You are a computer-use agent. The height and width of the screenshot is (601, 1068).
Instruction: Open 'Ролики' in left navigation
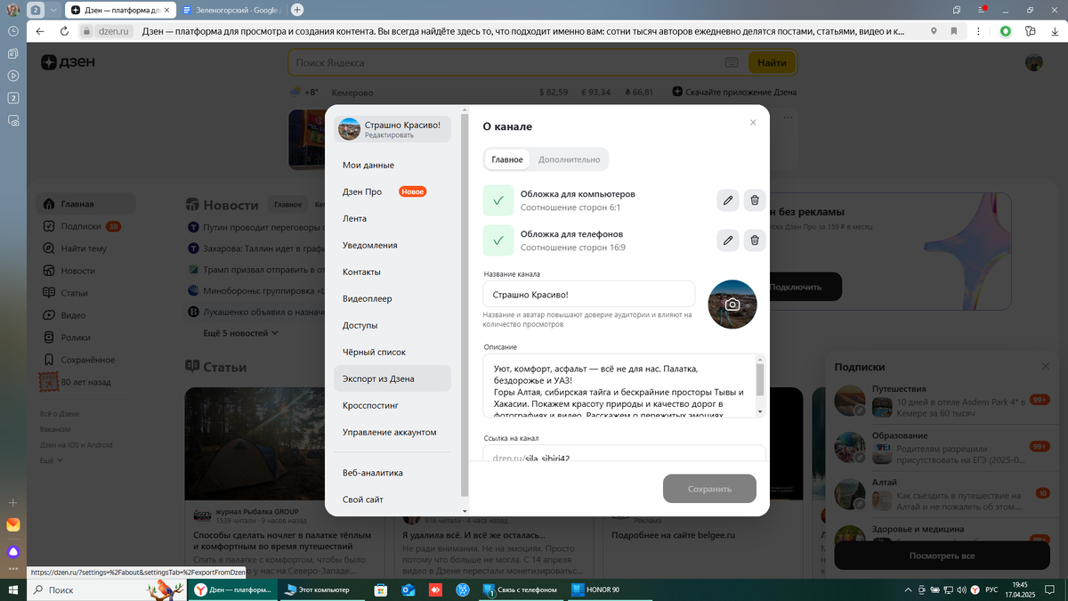point(85,337)
